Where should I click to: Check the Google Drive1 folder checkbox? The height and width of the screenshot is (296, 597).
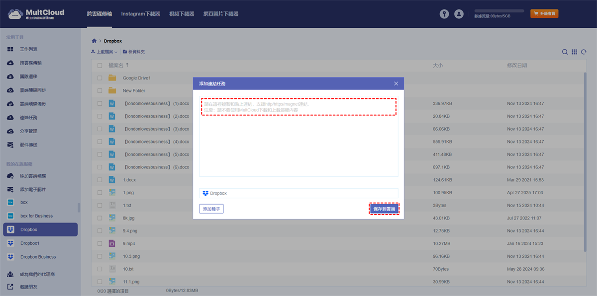click(x=100, y=78)
